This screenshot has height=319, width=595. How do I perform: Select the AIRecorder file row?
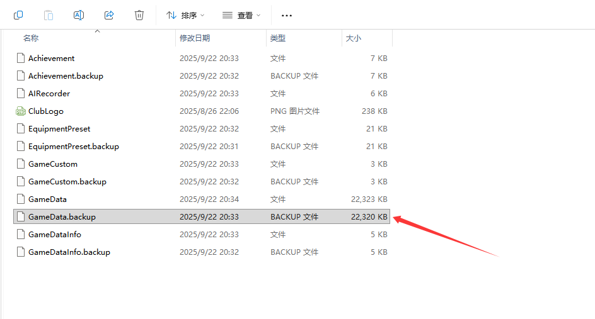tap(49, 94)
